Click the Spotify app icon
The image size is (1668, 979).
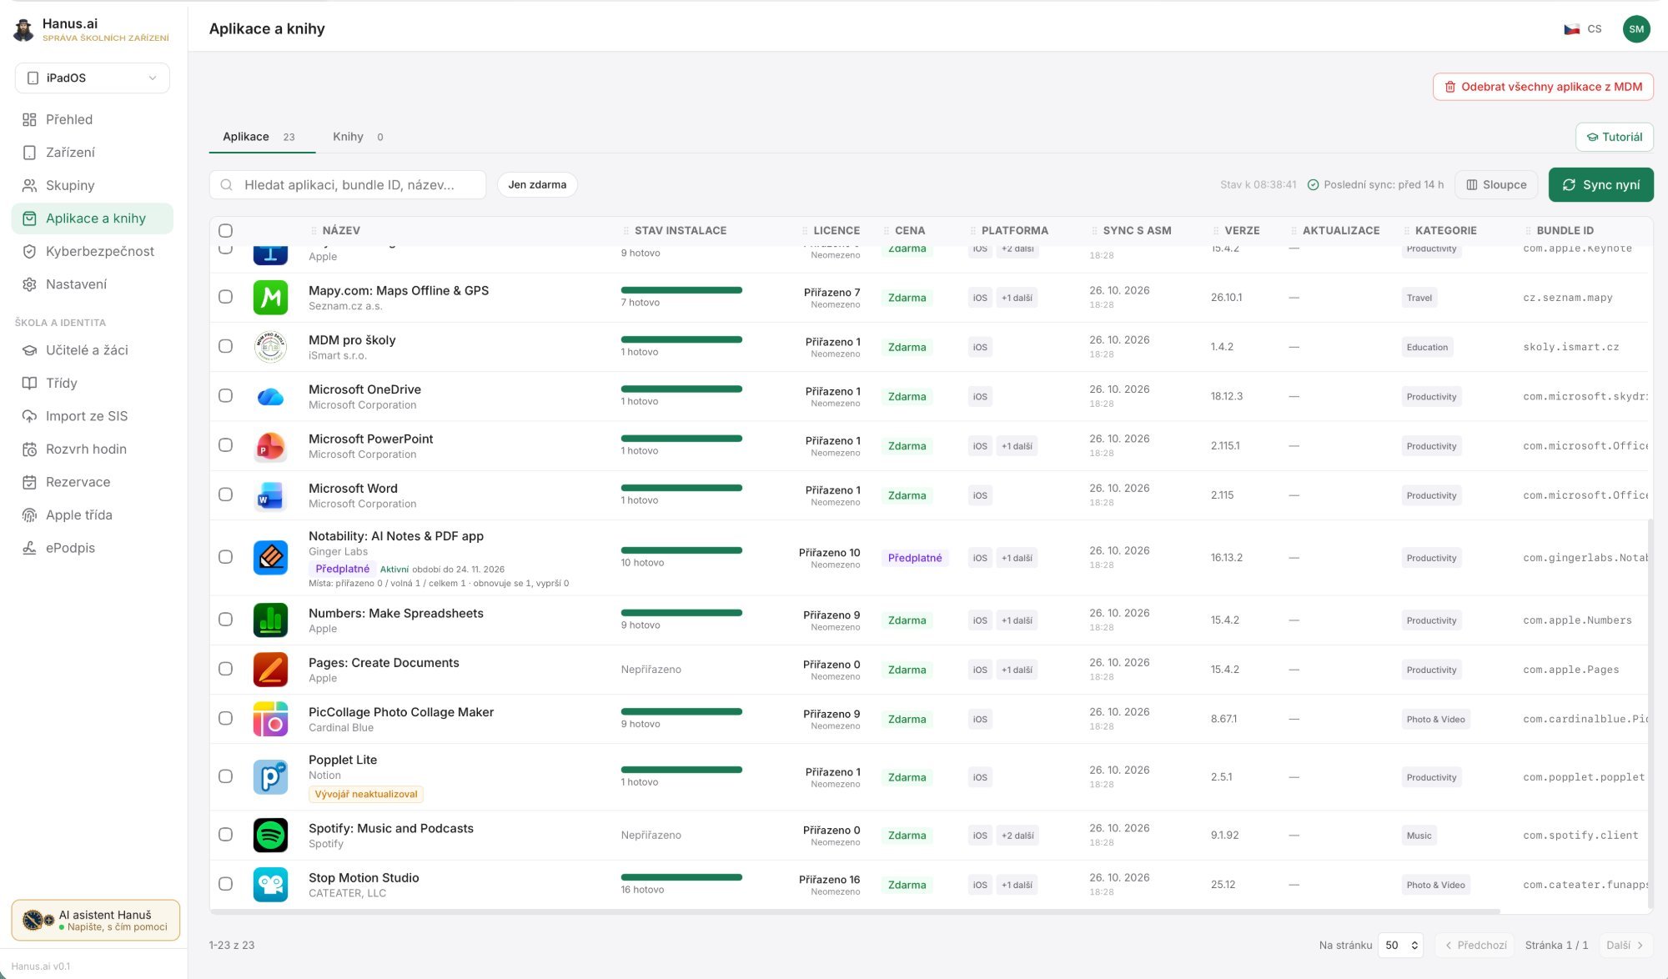click(x=270, y=835)
